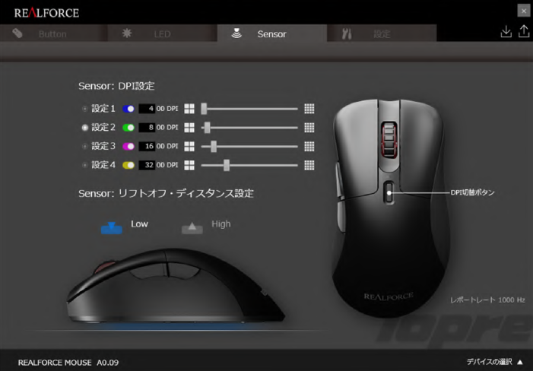Viewport: 533px width, 371px height.
Task: Click fine grid icon right of 設定 4 slider
Action: point(309,165)
